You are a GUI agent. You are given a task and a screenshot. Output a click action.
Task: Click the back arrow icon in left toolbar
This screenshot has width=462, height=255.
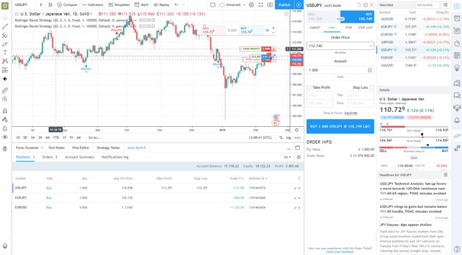tap(5, 79)
